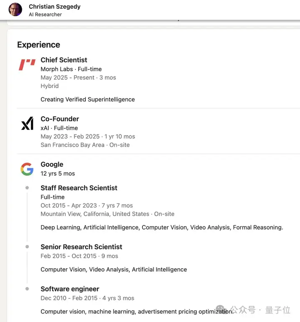The width and height of the screenshot is (300, 322).
Task: Select the Senior Research Scientist role
Action: [81, 247]
